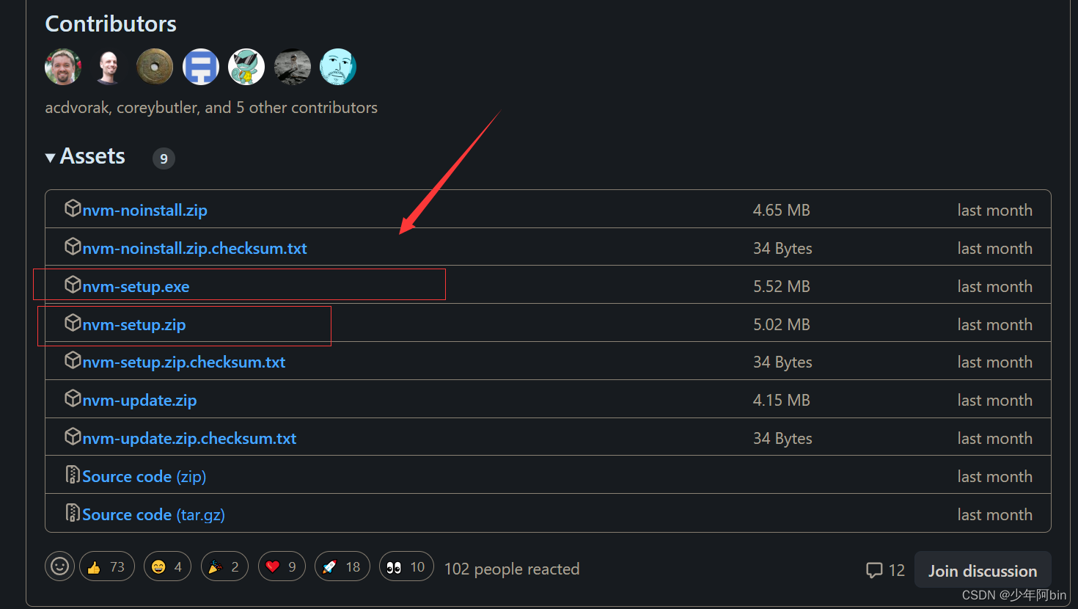
Task: Download nvm-noinstall.zip.checksum.txt
Action: 194,248
